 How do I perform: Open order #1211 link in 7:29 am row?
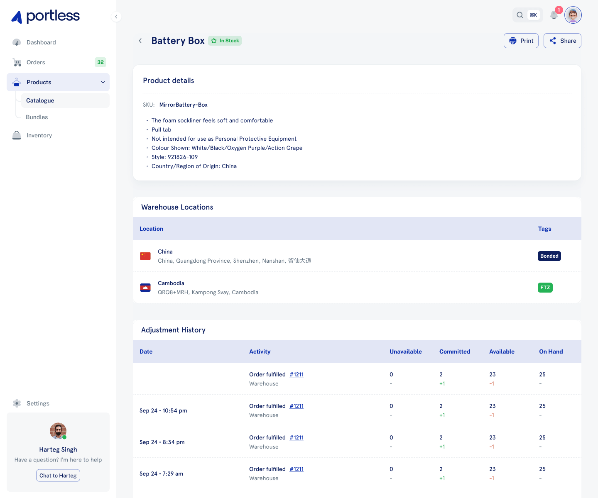click(x=297, y=469)
